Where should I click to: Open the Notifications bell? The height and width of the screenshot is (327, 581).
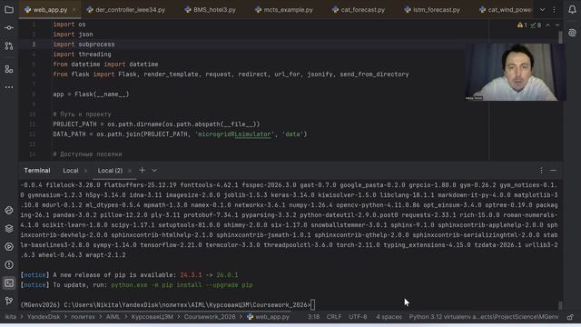[572, 10]
